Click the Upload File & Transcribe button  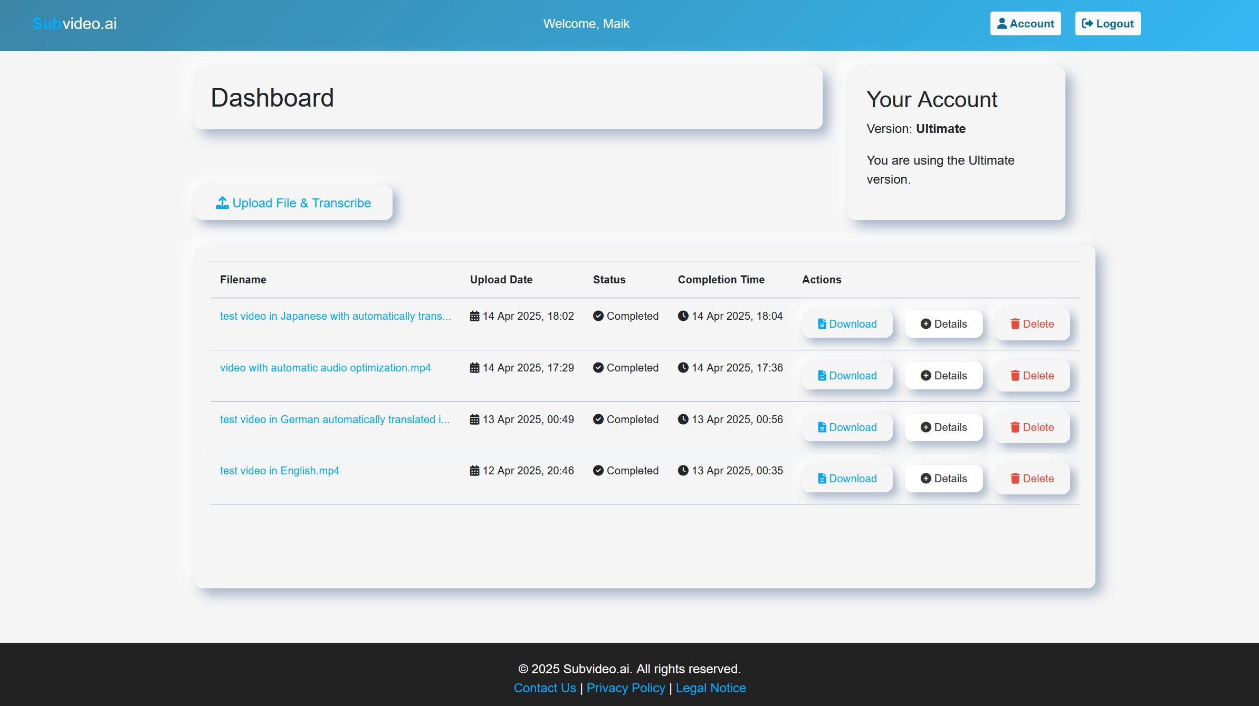(x=293, y=203)
